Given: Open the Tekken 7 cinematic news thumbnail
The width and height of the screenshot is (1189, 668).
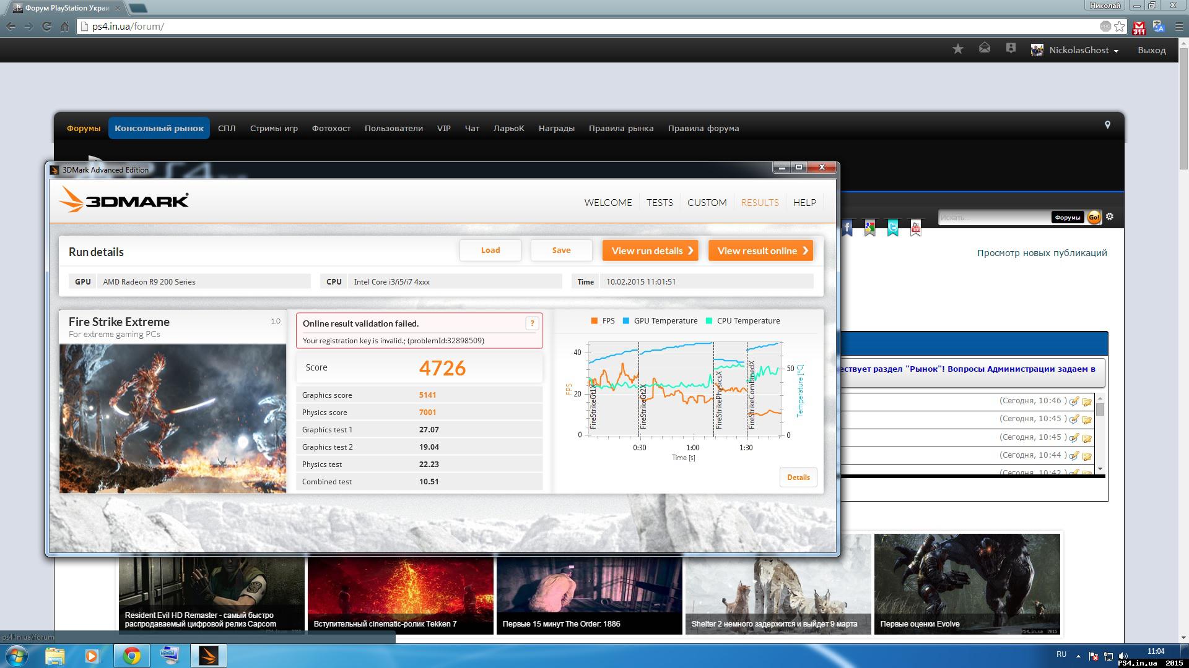Looking at the screenshot, I should [401, 595].
